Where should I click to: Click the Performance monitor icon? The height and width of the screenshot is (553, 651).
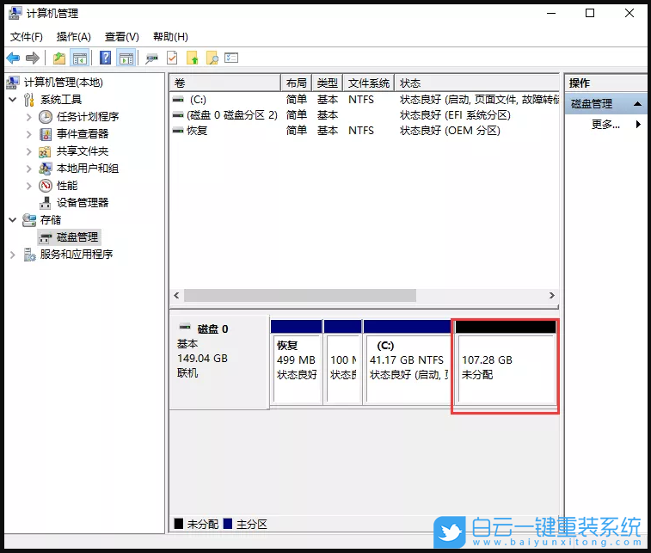tap(46, 186)
